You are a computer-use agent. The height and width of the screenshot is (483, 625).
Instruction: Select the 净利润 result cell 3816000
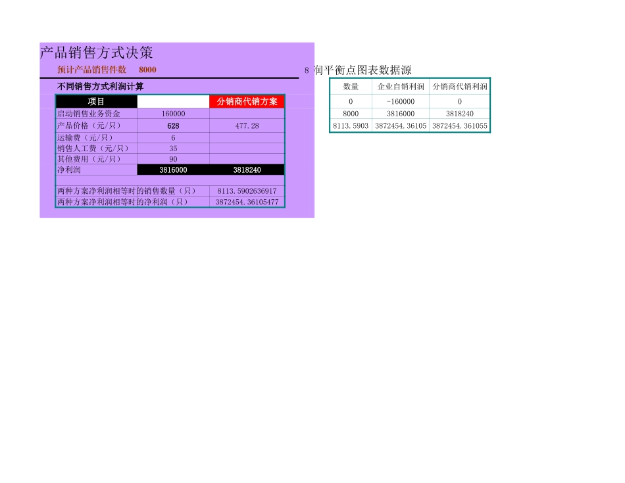[x=172, y=169]
